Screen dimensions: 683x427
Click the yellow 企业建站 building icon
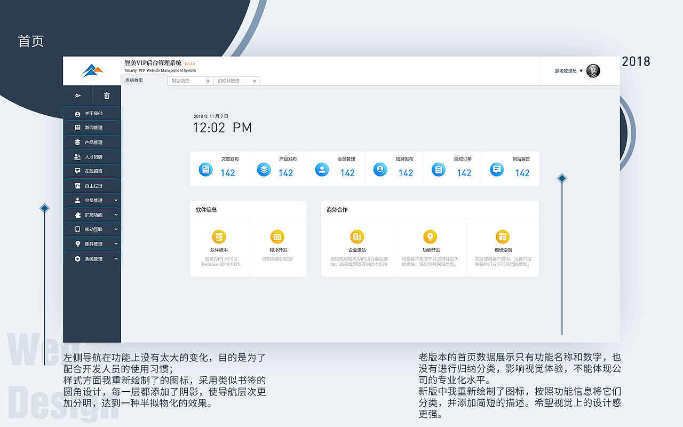pos(357,236)
